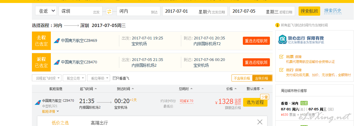Click the 可减¥70 discount link

coord(187,101)
